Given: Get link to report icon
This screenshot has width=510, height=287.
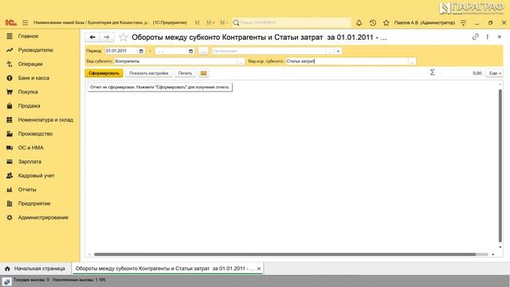Looking at the screenshot, I should pos(475,37).
